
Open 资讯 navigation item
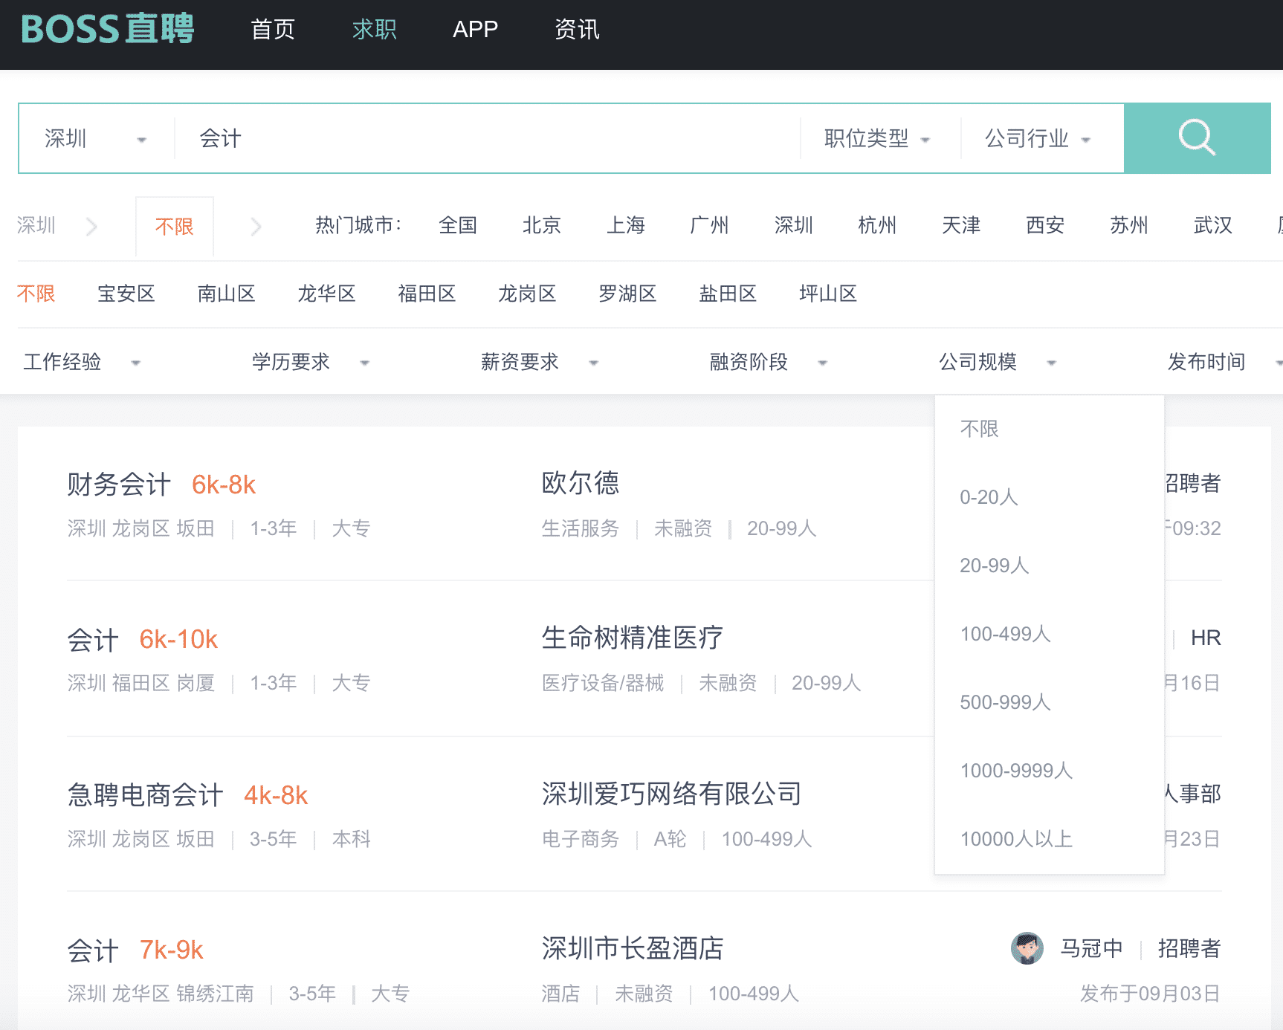pos(577,30)
